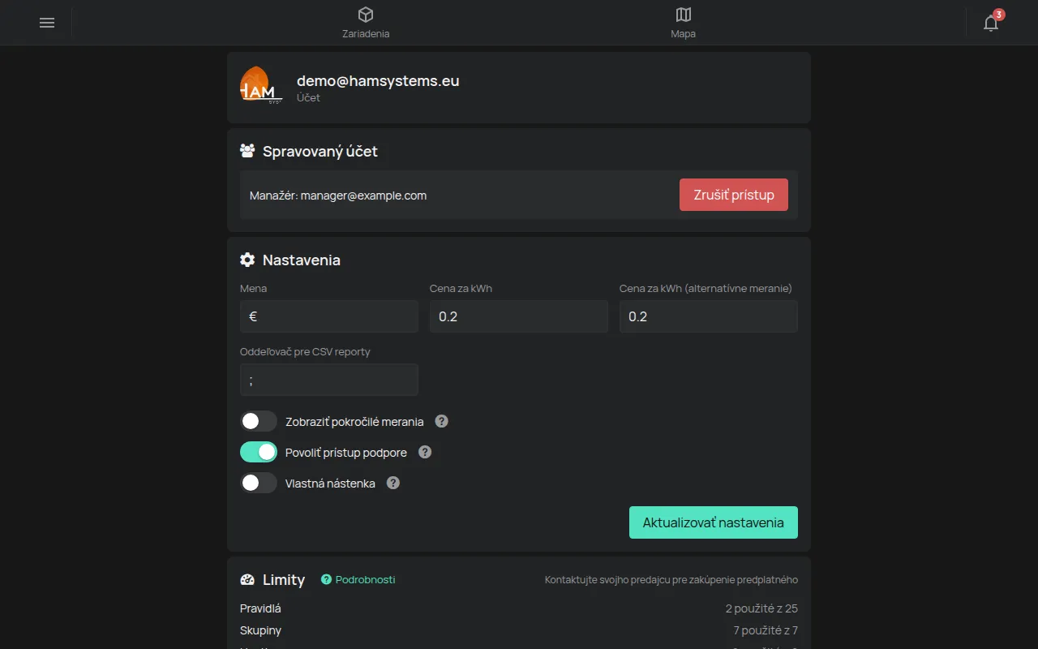
Task: Show help for Vlastná nástenka
Action: [x=393, y=483]
